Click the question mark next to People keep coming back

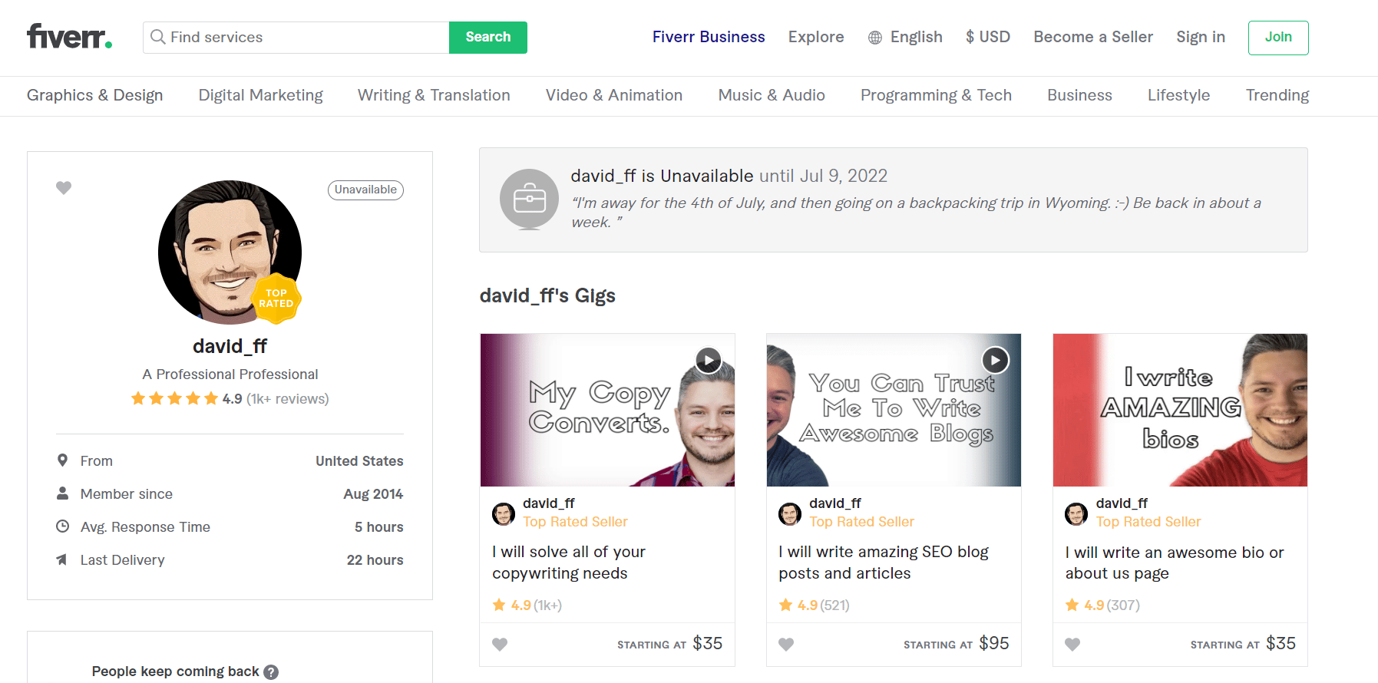click(271, 672)
